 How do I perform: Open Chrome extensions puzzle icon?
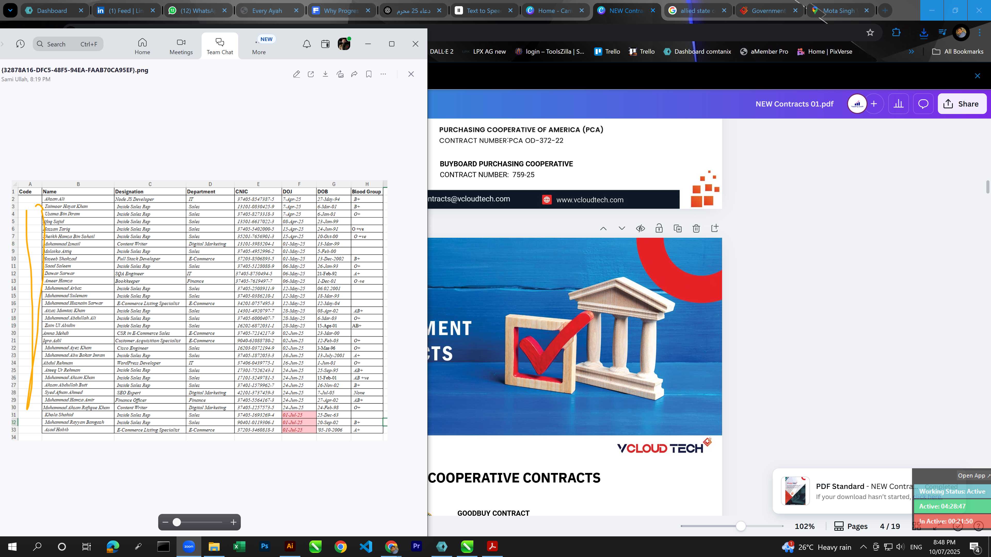(x=896, y=33)
